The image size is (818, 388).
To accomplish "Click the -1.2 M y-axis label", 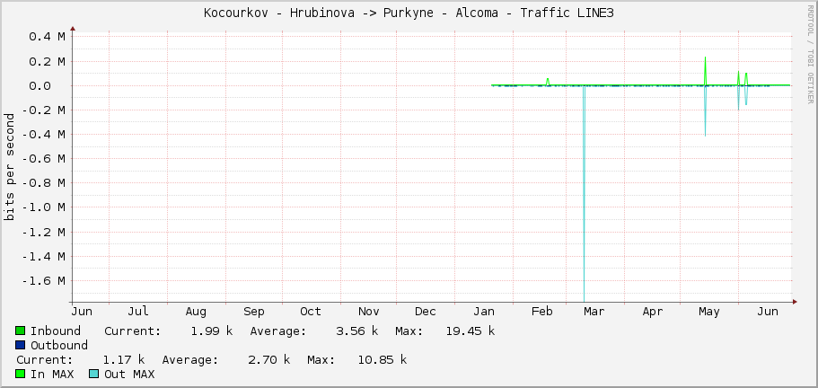I will tap(43, 232).
